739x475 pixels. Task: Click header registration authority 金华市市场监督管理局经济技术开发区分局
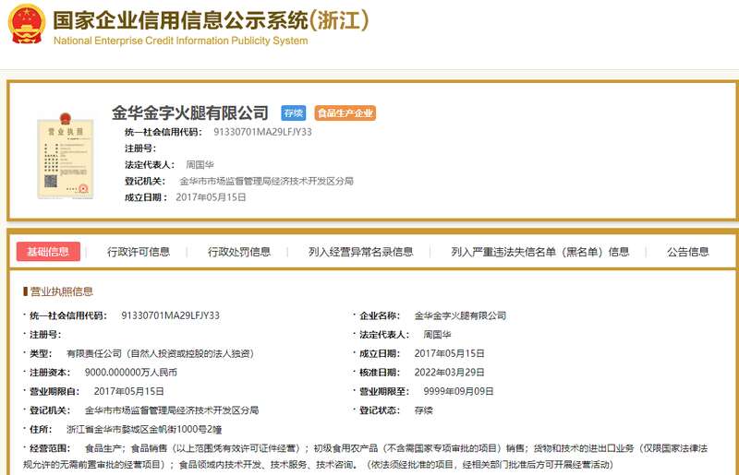[x=266, y=182]
